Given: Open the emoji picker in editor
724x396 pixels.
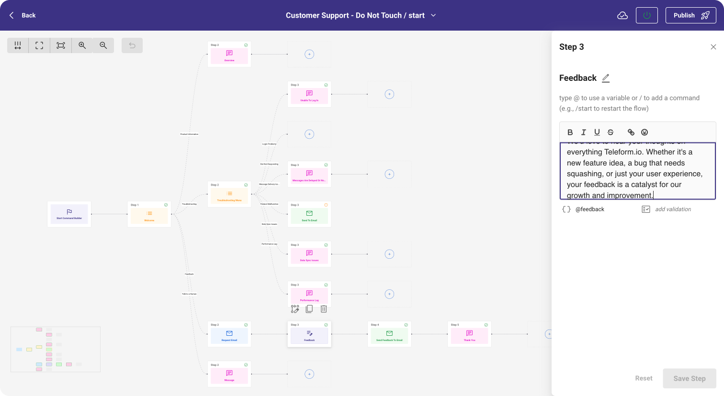Looking at the screenshot, I should [645, 132].
